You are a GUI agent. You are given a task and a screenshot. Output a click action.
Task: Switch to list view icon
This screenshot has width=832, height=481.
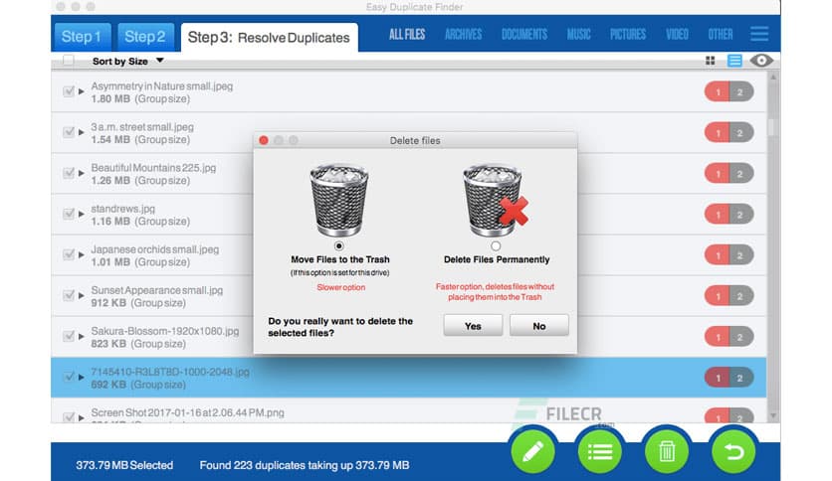[734, 61]
